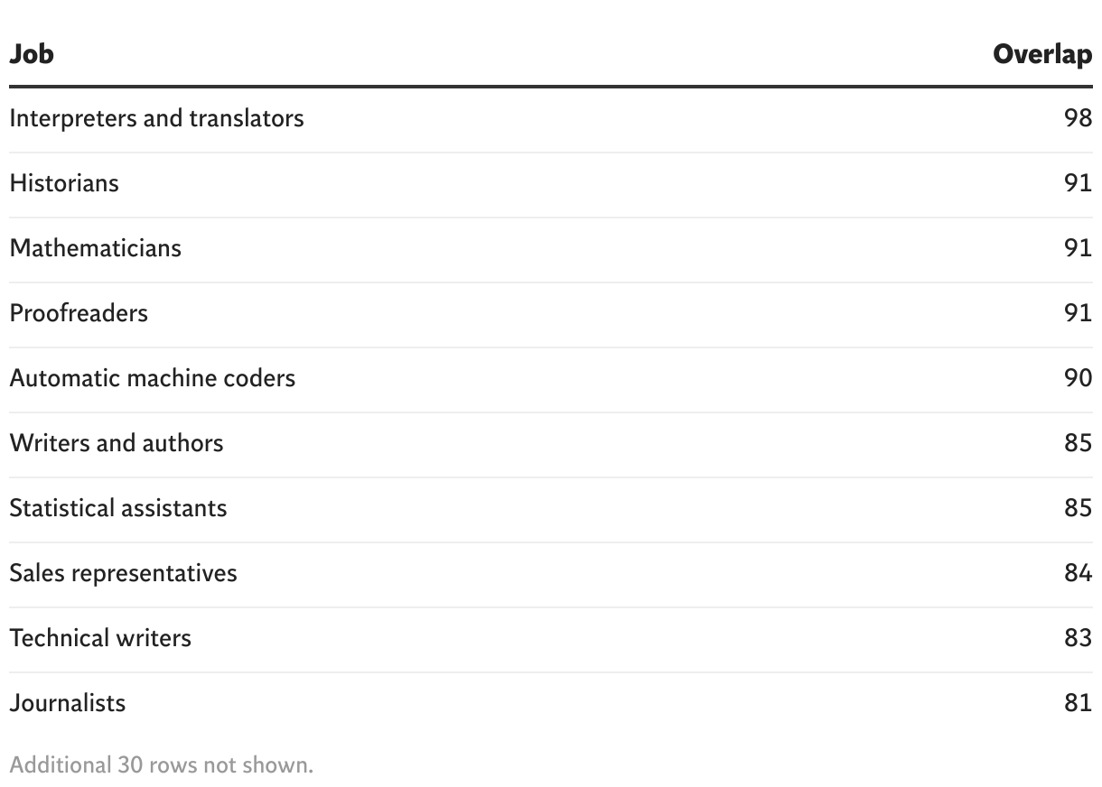Select the Technical writers row label
The height and width of the screenshot is (787, 1102).
(100, 638)
